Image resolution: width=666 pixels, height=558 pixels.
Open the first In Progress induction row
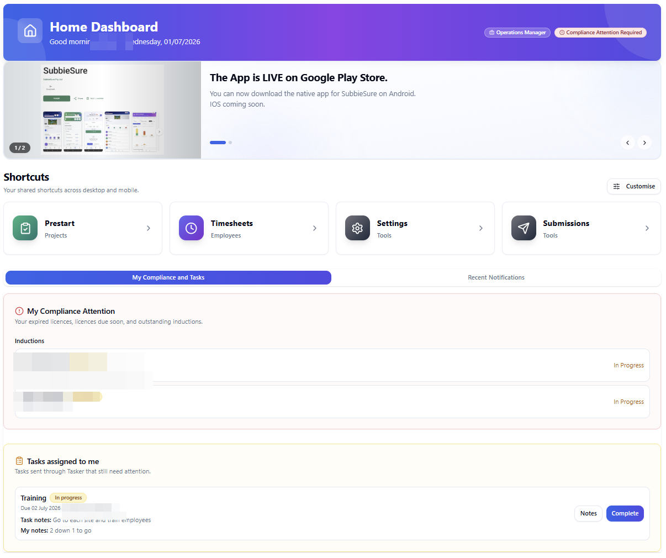click(x=332, y=365)
